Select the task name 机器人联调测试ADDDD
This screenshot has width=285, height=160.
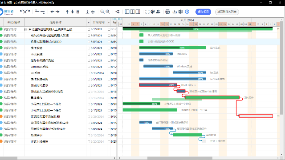[46, 42]
